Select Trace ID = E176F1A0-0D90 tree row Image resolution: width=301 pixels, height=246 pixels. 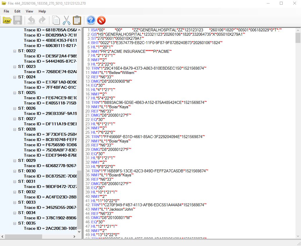click(x=50, y=82)
